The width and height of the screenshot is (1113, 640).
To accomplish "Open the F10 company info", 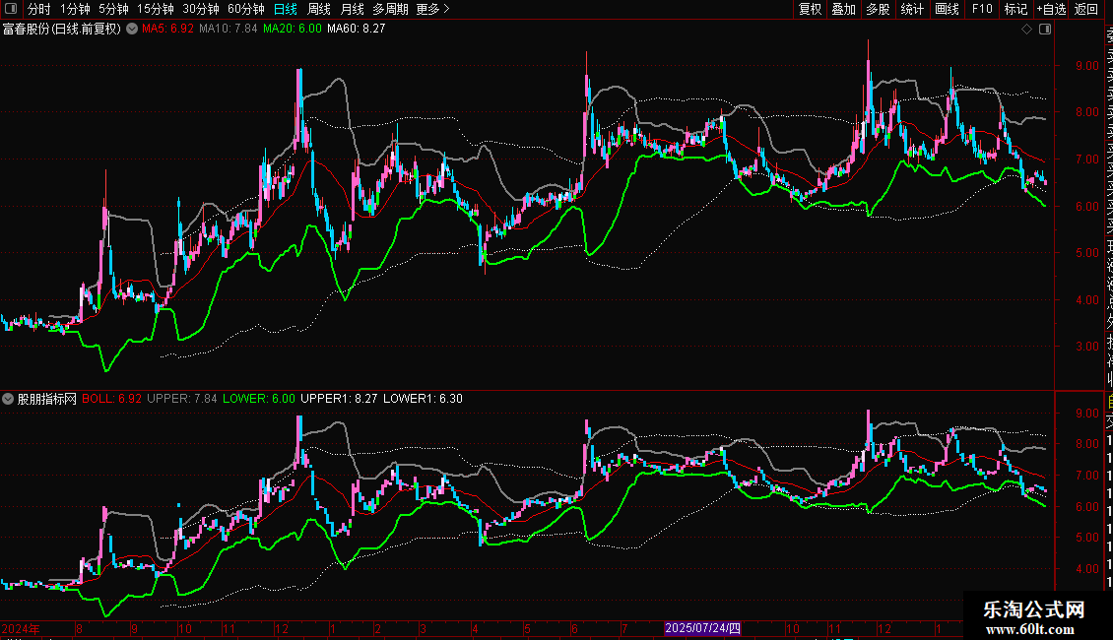I will tap(982, 9).
